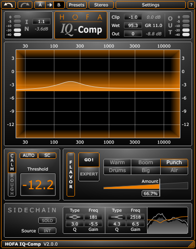Click the sidechain spectrum display thumbnail
Screen dimensions: 196x249
coord(168,220)
